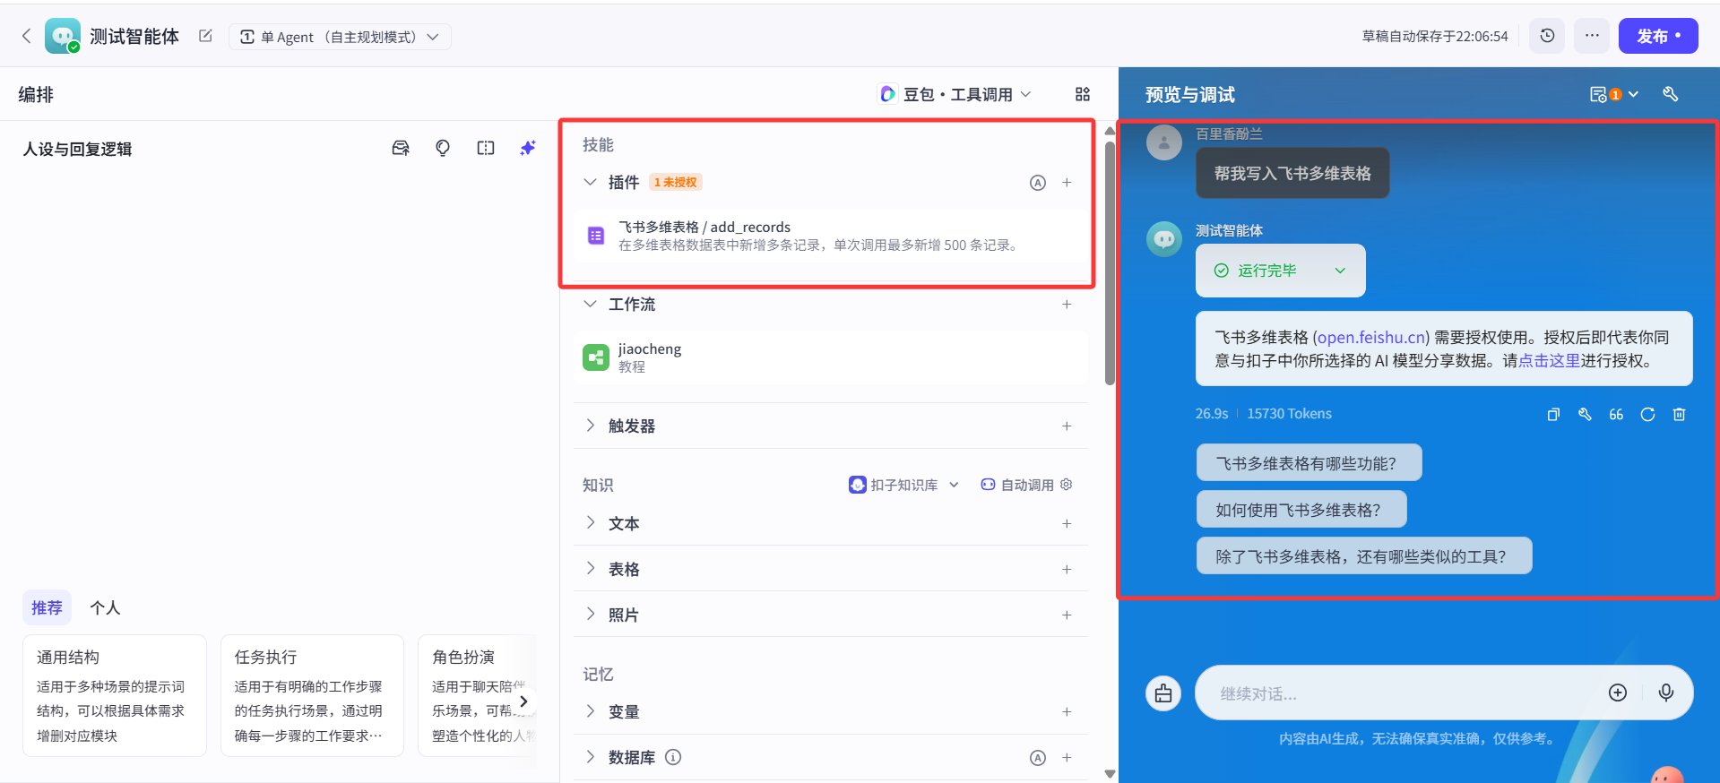Select 飞书多维表格 / add_records plugin
The width and height of the screenshot is (1720, 783).
tap(831, 236)
